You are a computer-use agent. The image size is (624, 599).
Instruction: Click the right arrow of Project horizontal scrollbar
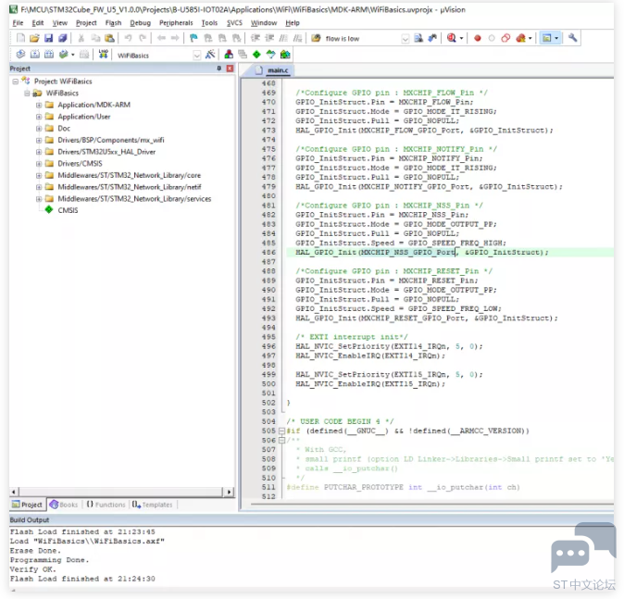[229, 492]
